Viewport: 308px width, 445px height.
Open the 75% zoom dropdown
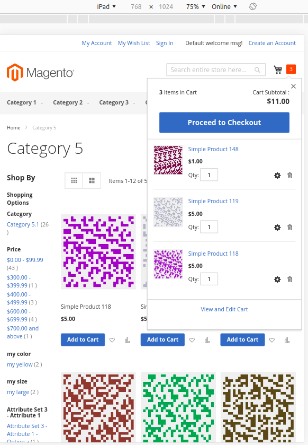coord(196,6)
